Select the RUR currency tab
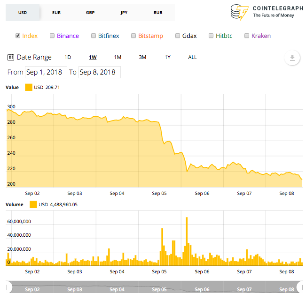The width and height of the screenshot is (306, 293). (158, 13)
